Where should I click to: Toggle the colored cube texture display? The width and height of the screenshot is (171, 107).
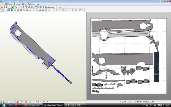tap(13, 7)
